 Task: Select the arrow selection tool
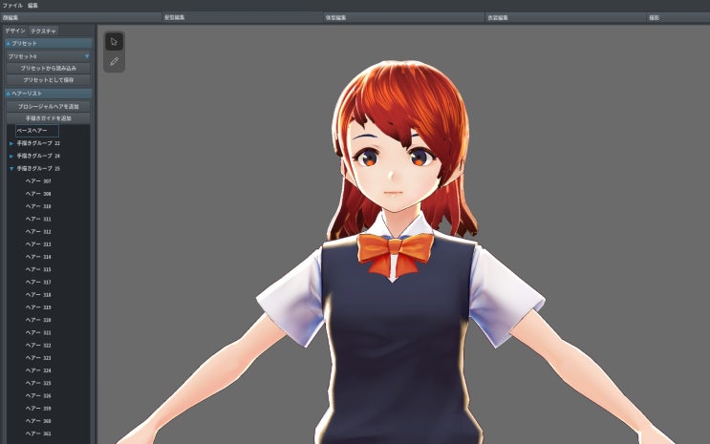114,42
